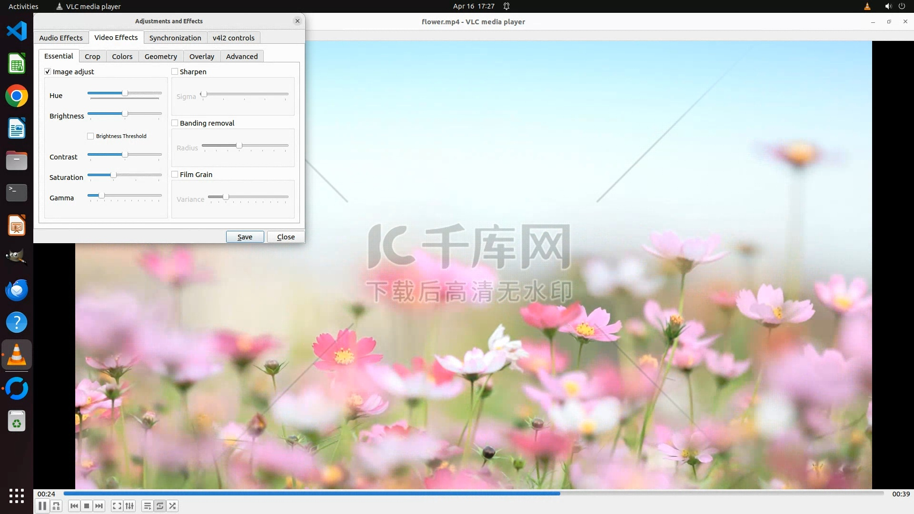Toggle the loop/repeat mode button
Screen dimensions: 914x514
160,506
